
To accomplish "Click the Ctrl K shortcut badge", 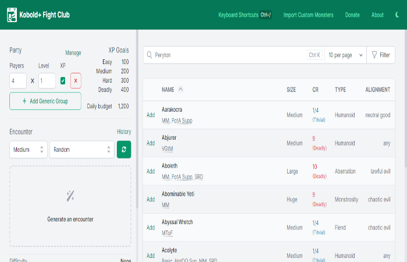I will click(315, 55).
